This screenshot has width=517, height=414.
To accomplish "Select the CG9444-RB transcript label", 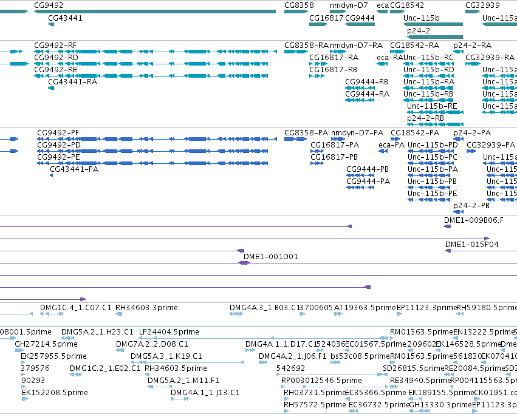I will pyautogui.click(x=367, y=82).
